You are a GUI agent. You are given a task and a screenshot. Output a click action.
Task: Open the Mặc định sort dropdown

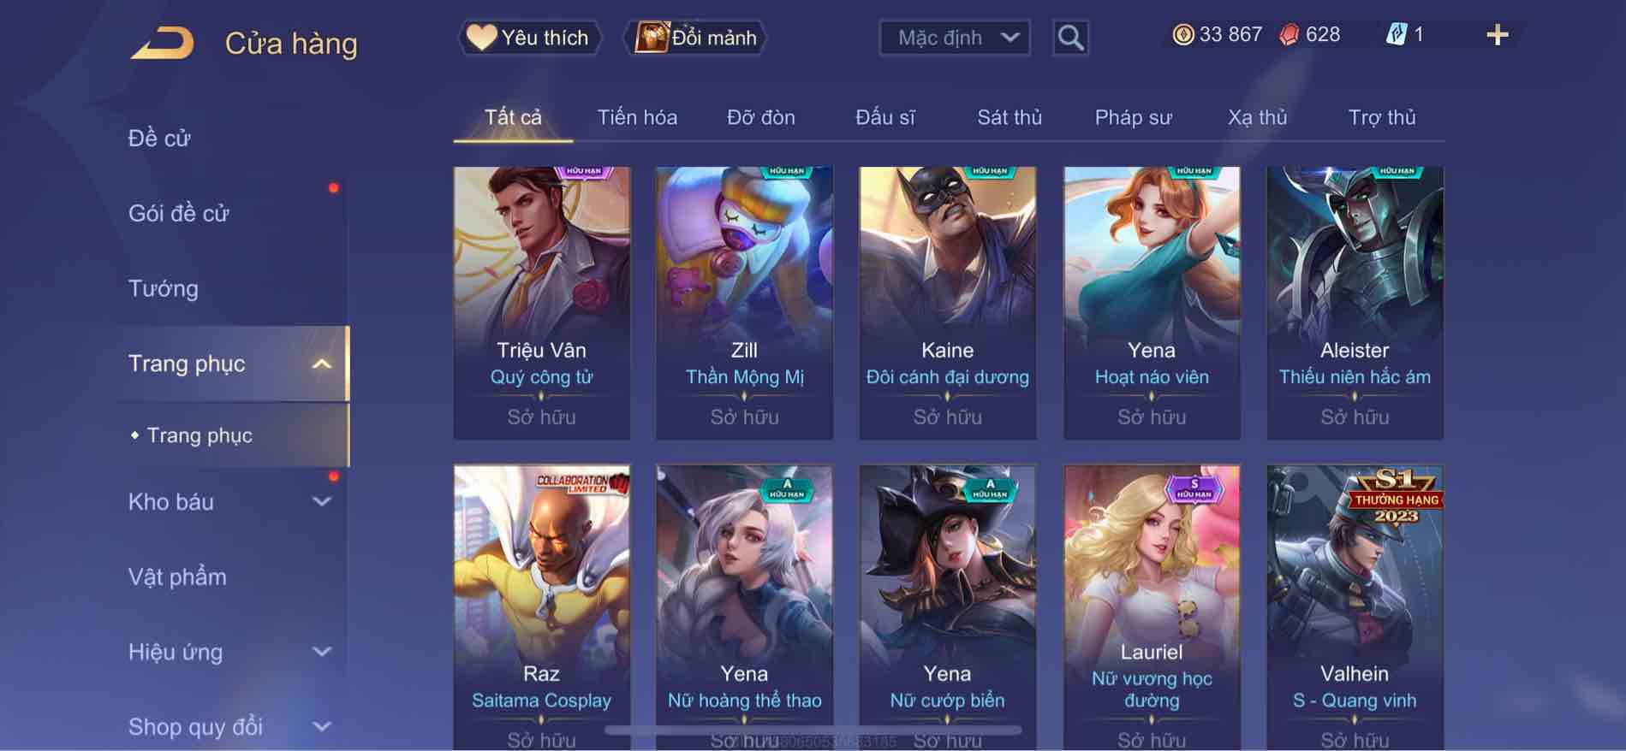click(x=955, y=38)
